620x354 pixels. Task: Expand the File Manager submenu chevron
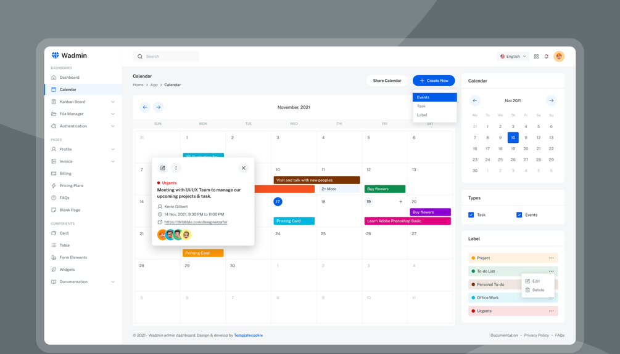tap(113, 114)
